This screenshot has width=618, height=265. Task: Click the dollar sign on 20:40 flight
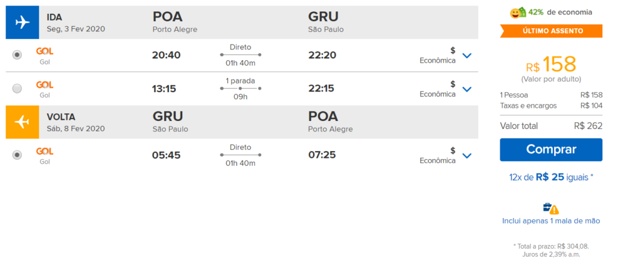[x=453, y=51]
